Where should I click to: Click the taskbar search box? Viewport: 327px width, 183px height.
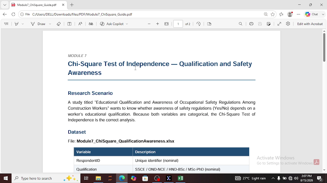point(46,178)
